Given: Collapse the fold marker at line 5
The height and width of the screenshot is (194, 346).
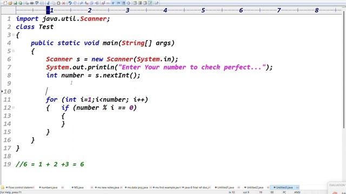Looking at the screenshot, I should tap(14, 51).
